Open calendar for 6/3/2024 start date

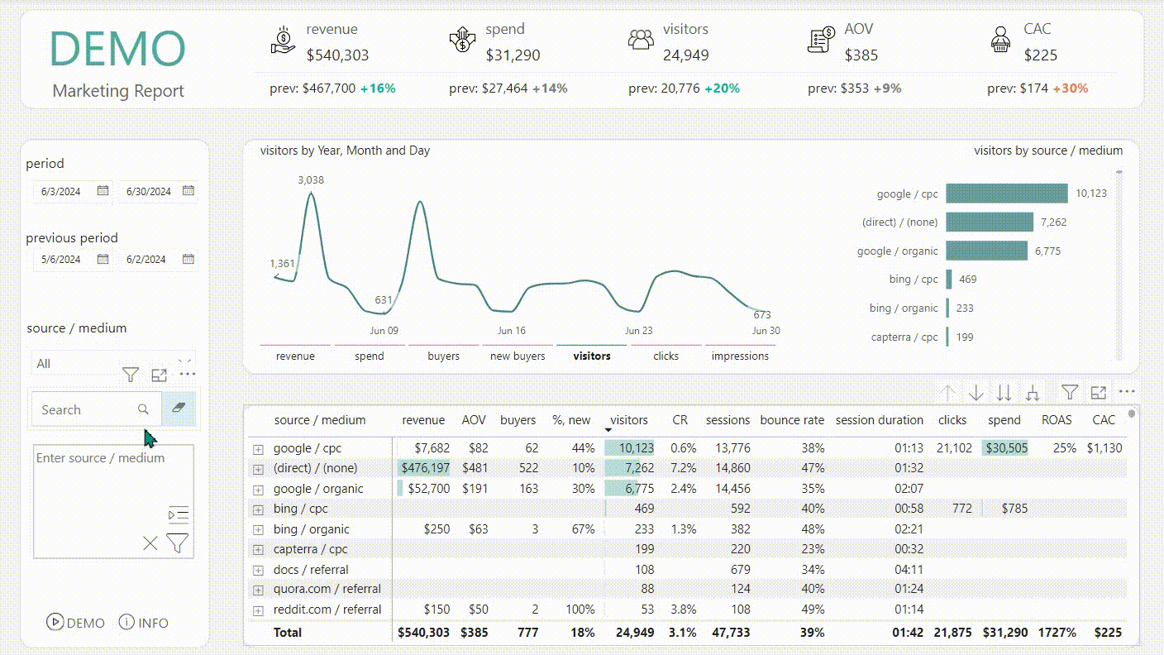tap(103, 191)
